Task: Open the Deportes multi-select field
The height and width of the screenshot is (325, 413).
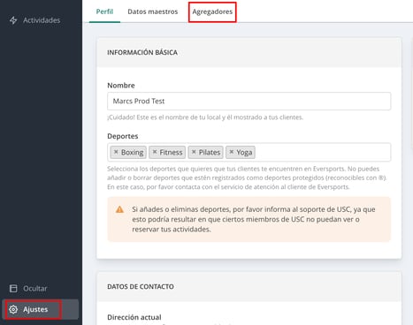Action: (x=249, y=152)
